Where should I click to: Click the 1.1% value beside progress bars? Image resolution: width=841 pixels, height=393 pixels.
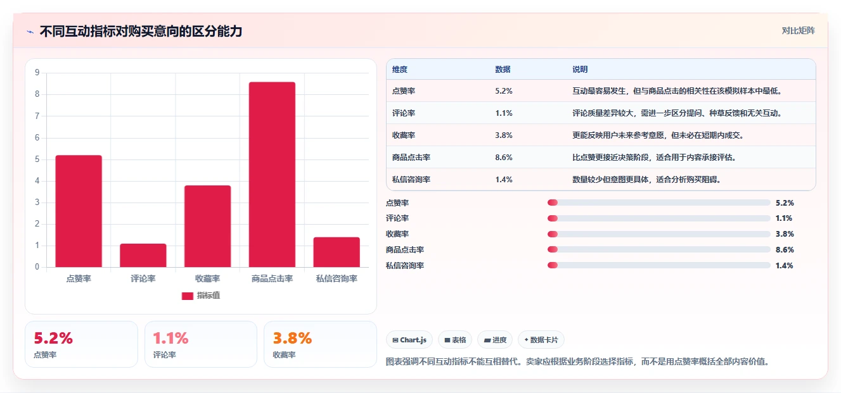point(784,218)
